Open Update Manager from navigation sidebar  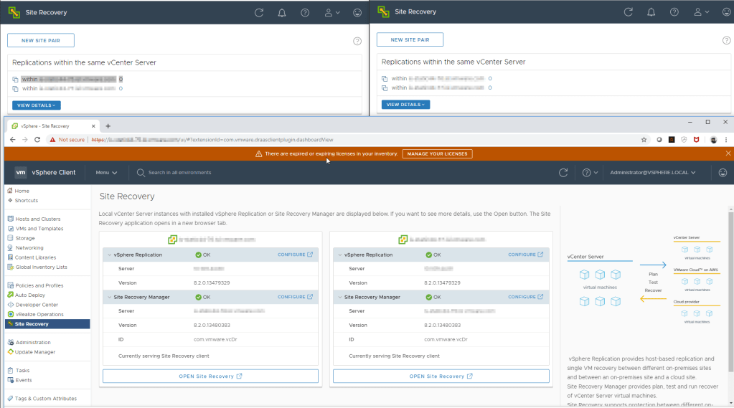[x=35, y=352]
